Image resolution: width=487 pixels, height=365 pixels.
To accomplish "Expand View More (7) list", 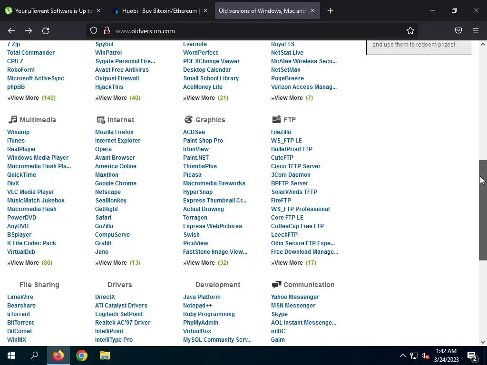I will [x=292, y=98].
